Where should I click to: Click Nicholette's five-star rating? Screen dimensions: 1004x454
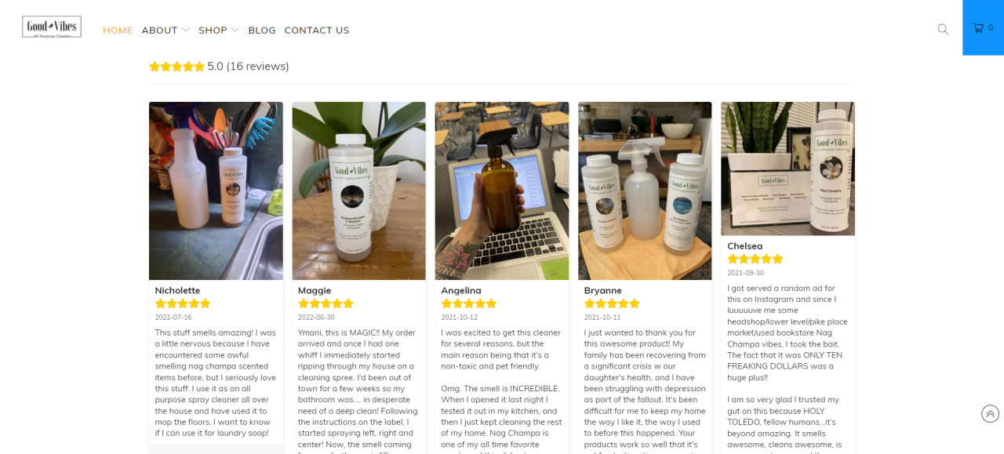[x=183, y=303]
